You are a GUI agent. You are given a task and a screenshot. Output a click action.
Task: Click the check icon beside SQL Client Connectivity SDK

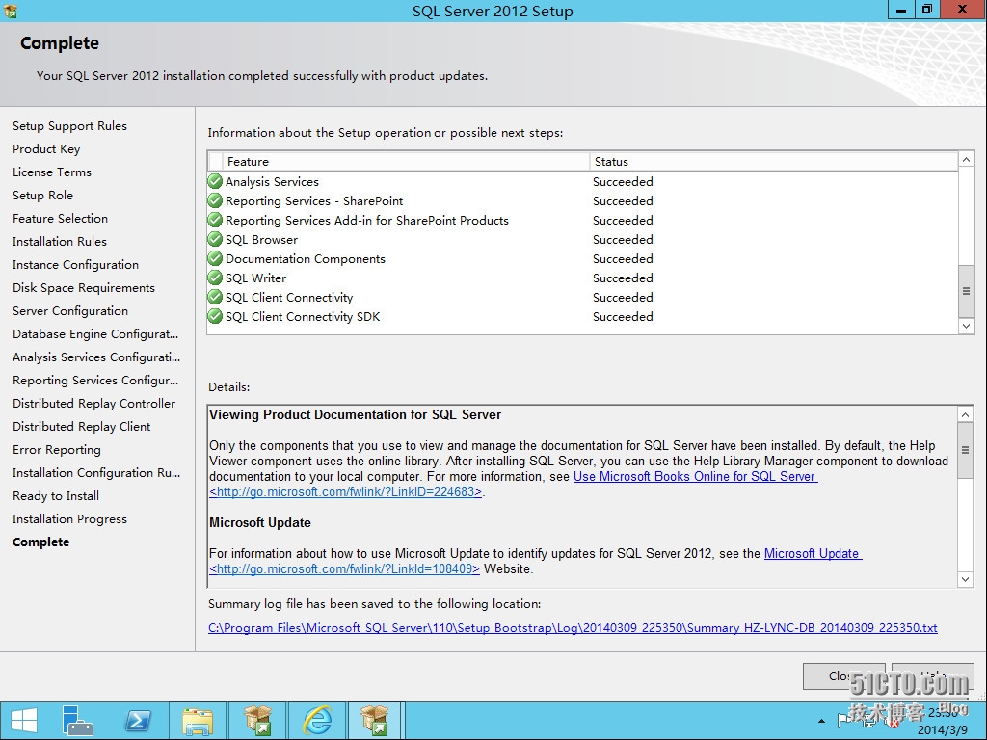215,316
